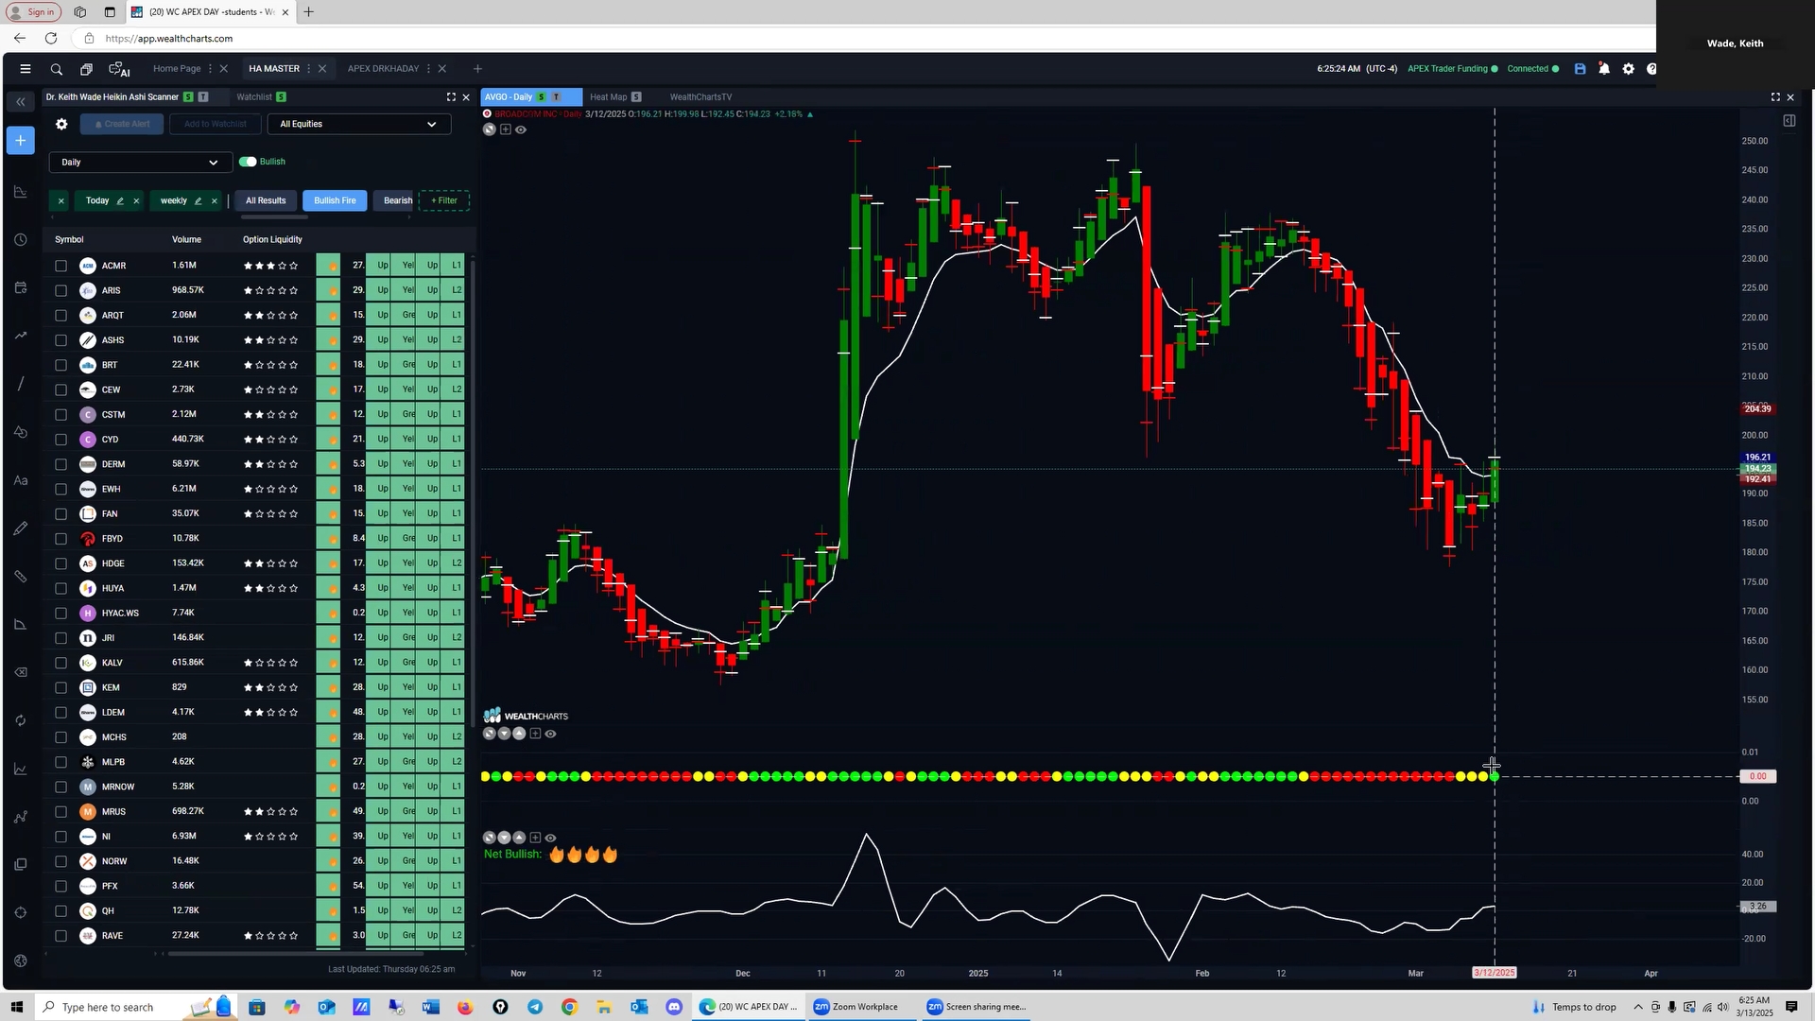Check the BRT row checkbox

(x=61, y=365)
